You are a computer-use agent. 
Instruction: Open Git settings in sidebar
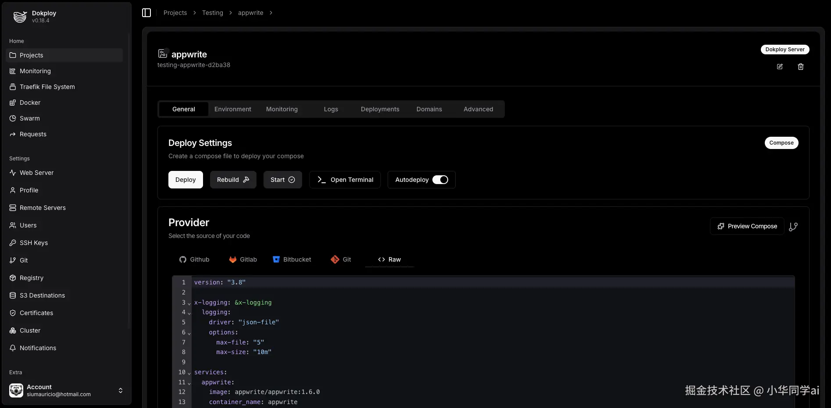coord(64,260)
